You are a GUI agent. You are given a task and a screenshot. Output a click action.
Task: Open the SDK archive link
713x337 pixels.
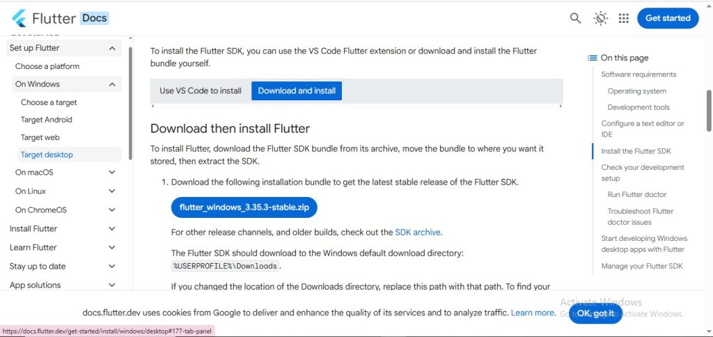point(418,232)
